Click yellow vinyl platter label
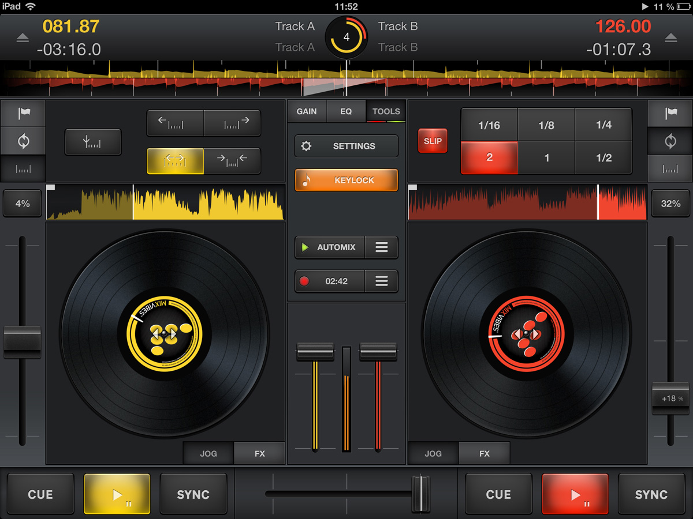 165,334
